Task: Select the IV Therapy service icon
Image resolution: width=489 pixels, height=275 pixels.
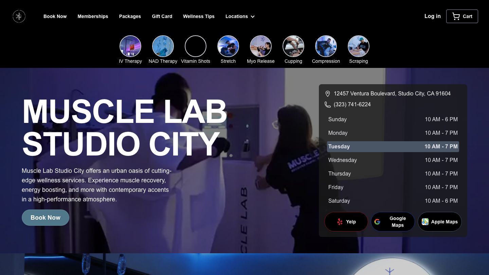Action: click(130, 46)
